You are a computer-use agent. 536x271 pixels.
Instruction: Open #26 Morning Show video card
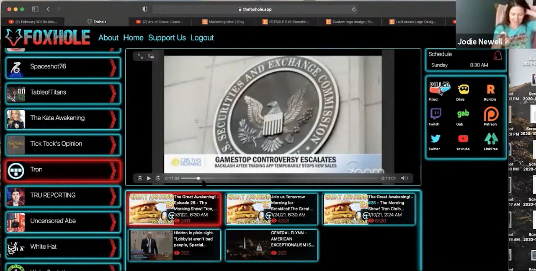point(369,209)
